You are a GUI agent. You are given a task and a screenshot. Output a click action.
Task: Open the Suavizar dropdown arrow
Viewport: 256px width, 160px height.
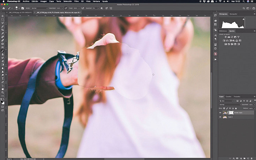[98, 8]
